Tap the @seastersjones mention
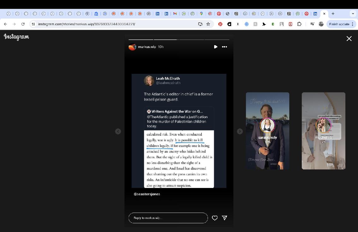 147,194
